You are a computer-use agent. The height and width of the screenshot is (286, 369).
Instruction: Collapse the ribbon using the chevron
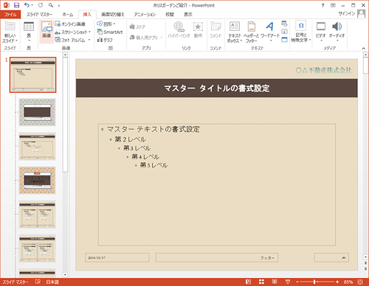coord(364,49)
